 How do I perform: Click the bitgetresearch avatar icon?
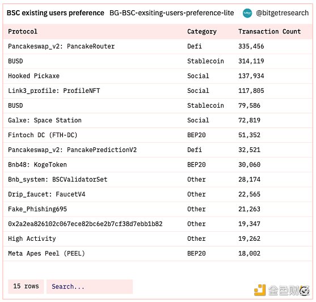click(247, 13)
